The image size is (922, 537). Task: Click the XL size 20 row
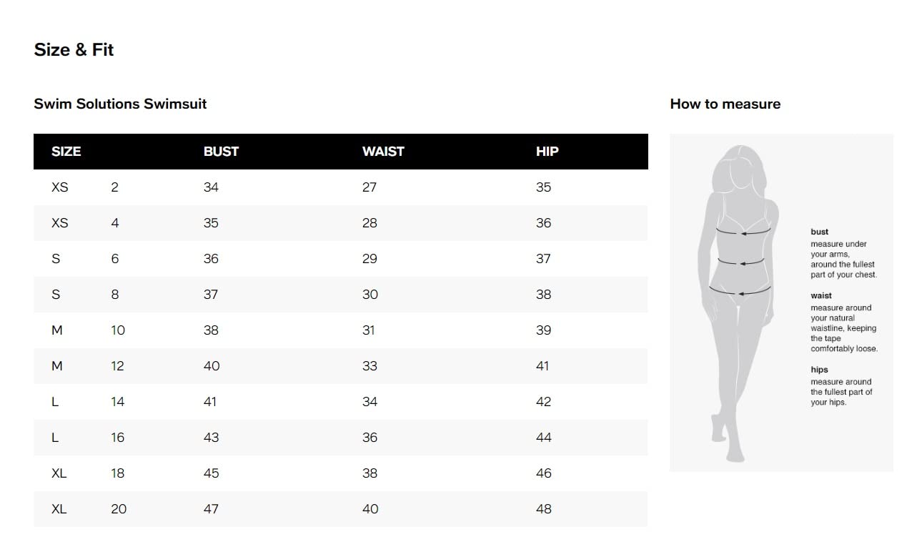tap(341, 509)
